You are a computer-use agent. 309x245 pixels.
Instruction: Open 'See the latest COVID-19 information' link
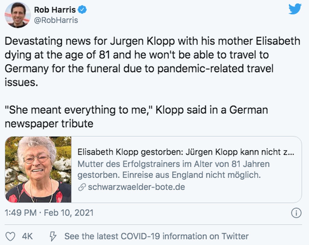click(156, 237)
